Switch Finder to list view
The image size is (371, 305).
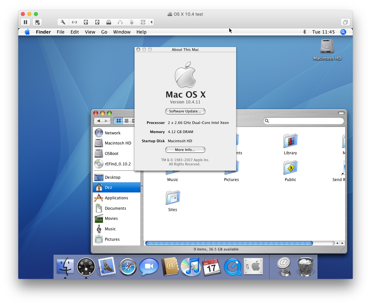(x=126, y=121)
